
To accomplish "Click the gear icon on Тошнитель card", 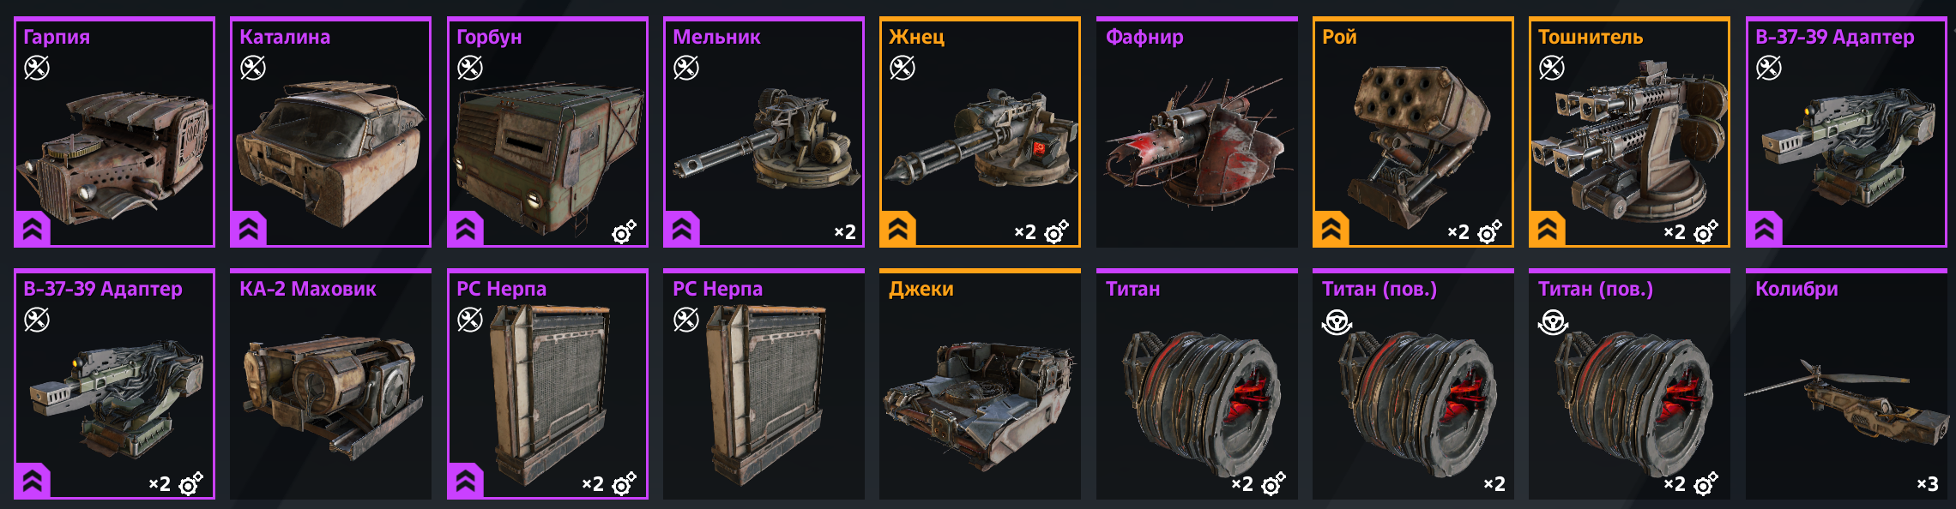I will (x=1705, y=231).
